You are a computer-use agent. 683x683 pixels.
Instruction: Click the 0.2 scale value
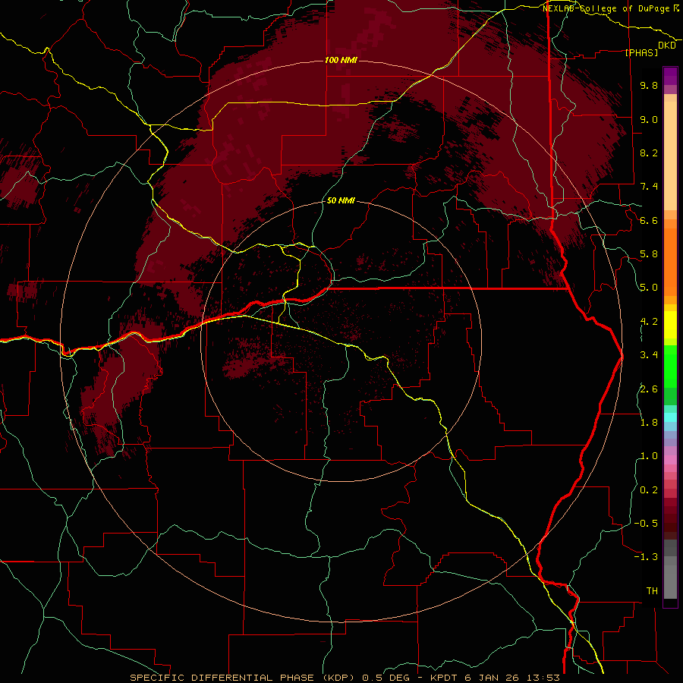coord(649,490)
